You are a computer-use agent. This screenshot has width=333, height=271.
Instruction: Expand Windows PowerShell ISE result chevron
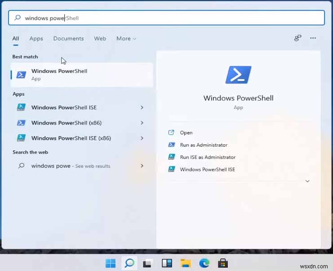142,107
